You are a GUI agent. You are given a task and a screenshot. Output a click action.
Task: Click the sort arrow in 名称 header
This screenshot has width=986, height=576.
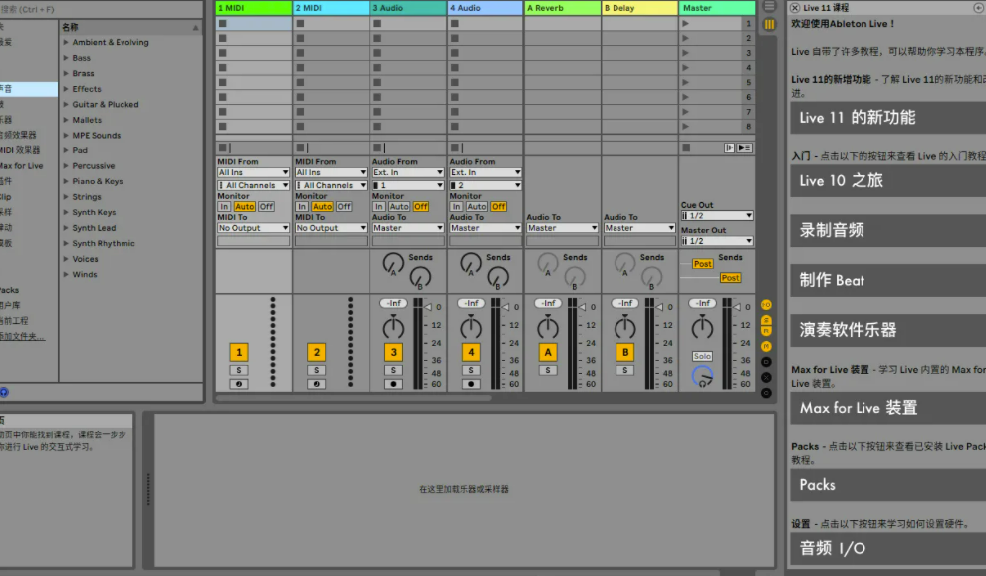(195, 27)
